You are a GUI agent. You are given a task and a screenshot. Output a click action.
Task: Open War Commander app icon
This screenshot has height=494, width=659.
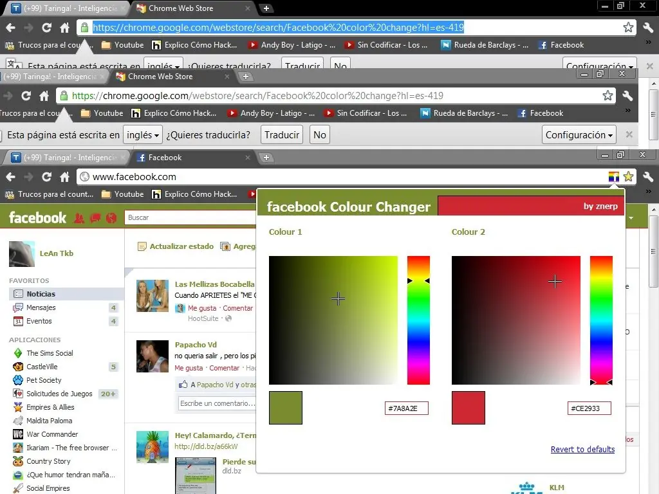[17, 434]
